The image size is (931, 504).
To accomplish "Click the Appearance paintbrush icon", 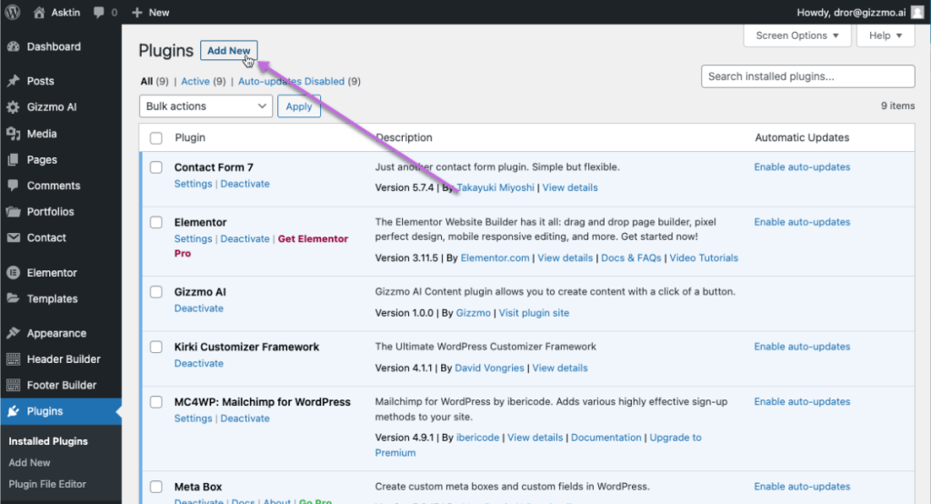I will (x=13, y=333).
